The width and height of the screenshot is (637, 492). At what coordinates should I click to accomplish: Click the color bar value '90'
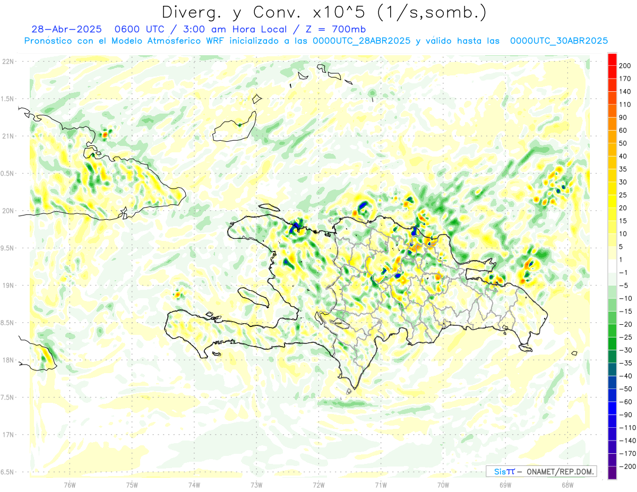(623, 118)
